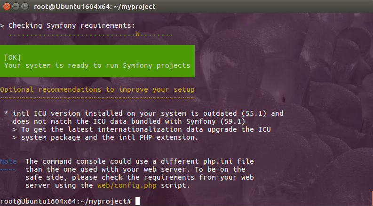Click the line mentioning Symfony (59.1)
373x206 pixels.
coord(129,121)
